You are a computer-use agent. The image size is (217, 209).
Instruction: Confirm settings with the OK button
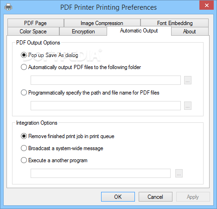[x=118, y=197]
